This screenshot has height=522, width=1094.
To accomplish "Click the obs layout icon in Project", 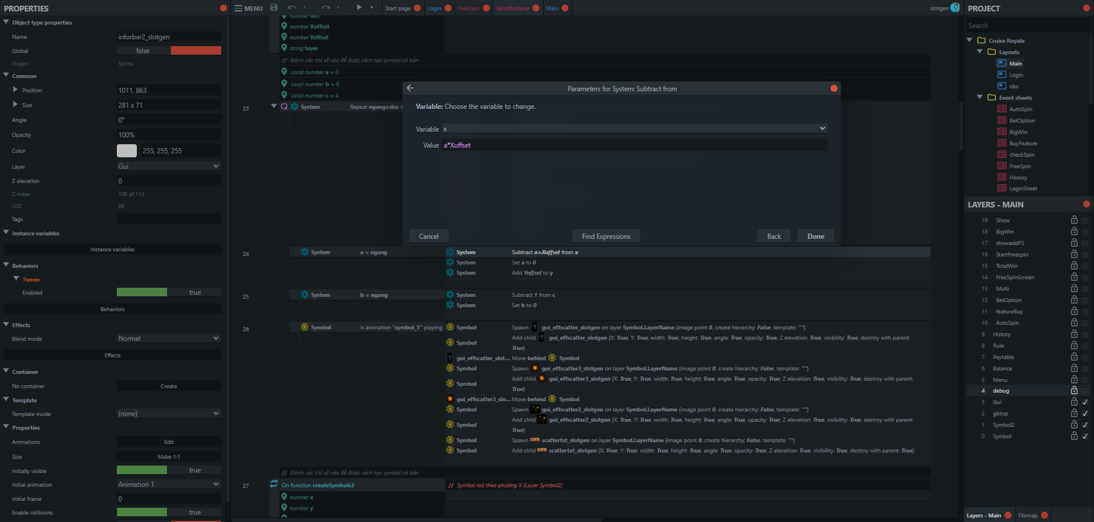I will [1002, 86].
